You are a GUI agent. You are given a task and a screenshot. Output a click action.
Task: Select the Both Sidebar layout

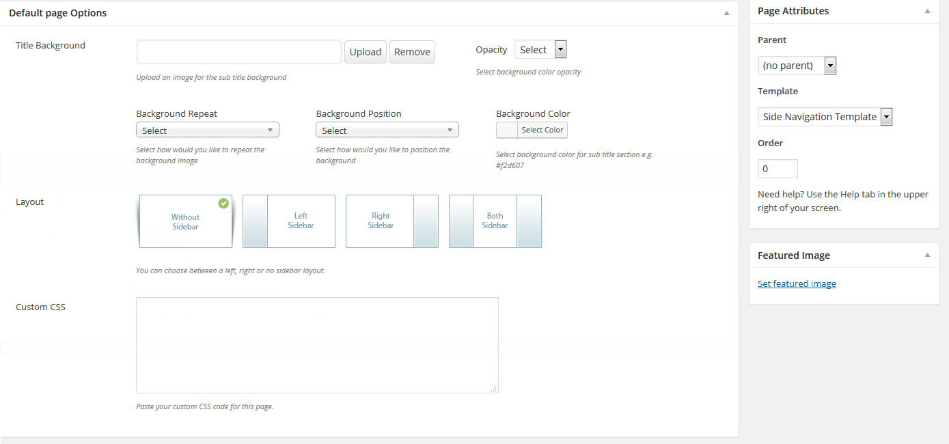[x=495, y=221]
